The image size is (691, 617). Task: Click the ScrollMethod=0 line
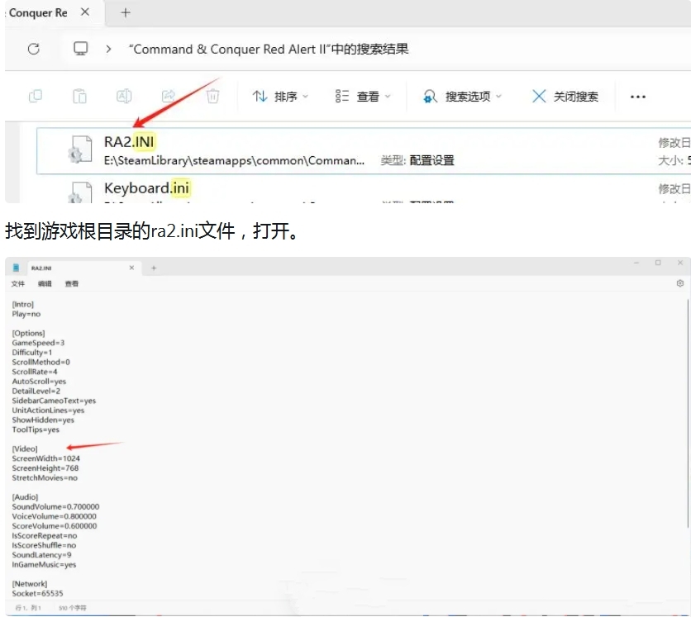coord(41,362)
